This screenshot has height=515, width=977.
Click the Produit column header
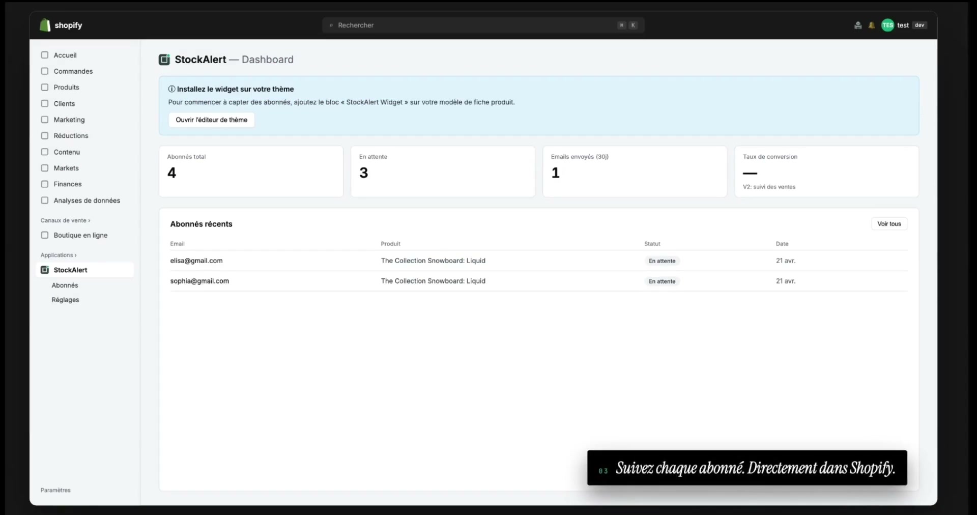tap(391, 244)
